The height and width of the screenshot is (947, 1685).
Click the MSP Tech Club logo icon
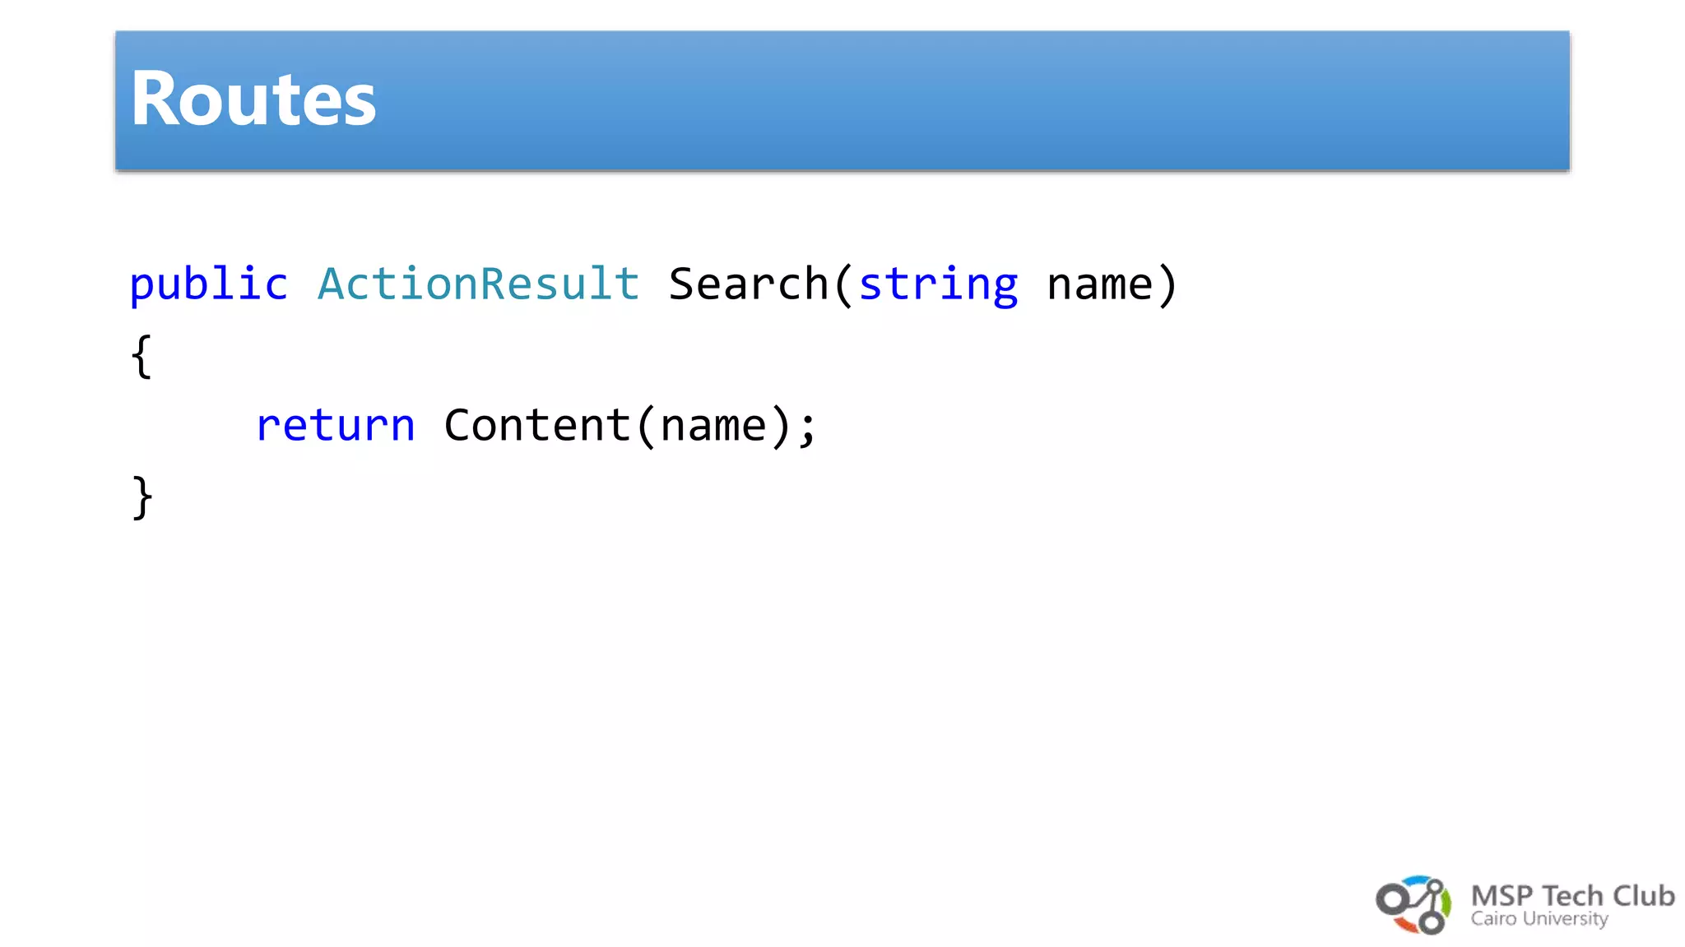click(1413, 905)
